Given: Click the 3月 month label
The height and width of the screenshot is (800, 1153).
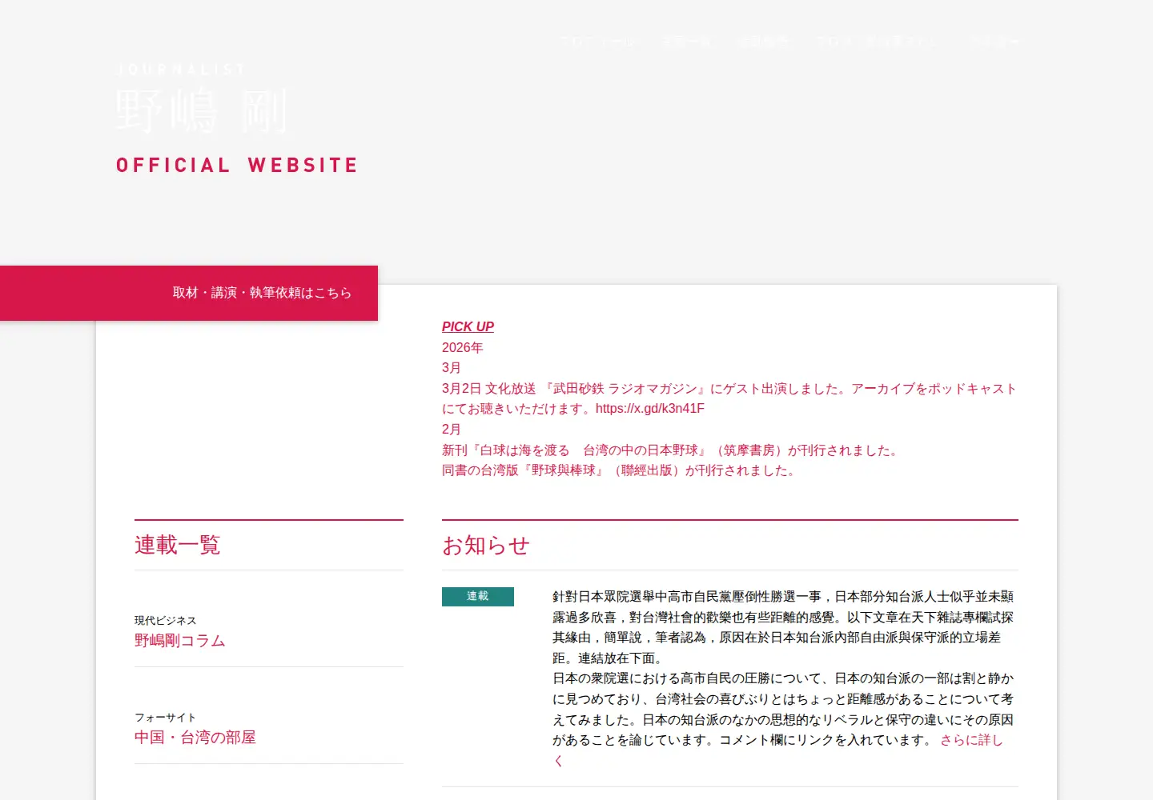Looking at the screenshot, I should tap(452, 368).
